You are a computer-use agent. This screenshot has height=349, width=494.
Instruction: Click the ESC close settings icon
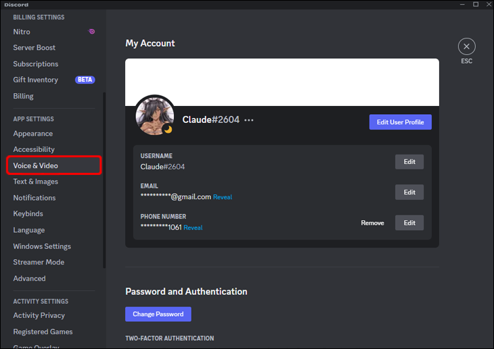466,47
